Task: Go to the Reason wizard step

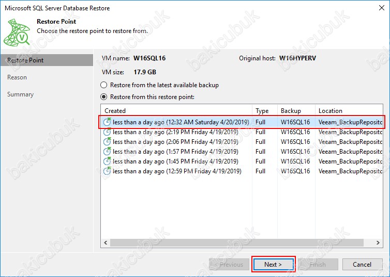Action: [x=17, y=77]
